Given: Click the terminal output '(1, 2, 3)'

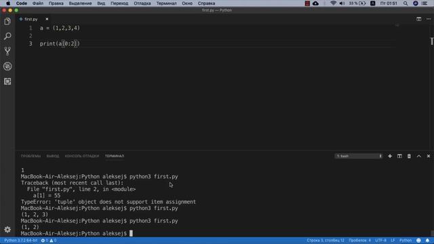Looking at the screenshot, I should point(35,214).
